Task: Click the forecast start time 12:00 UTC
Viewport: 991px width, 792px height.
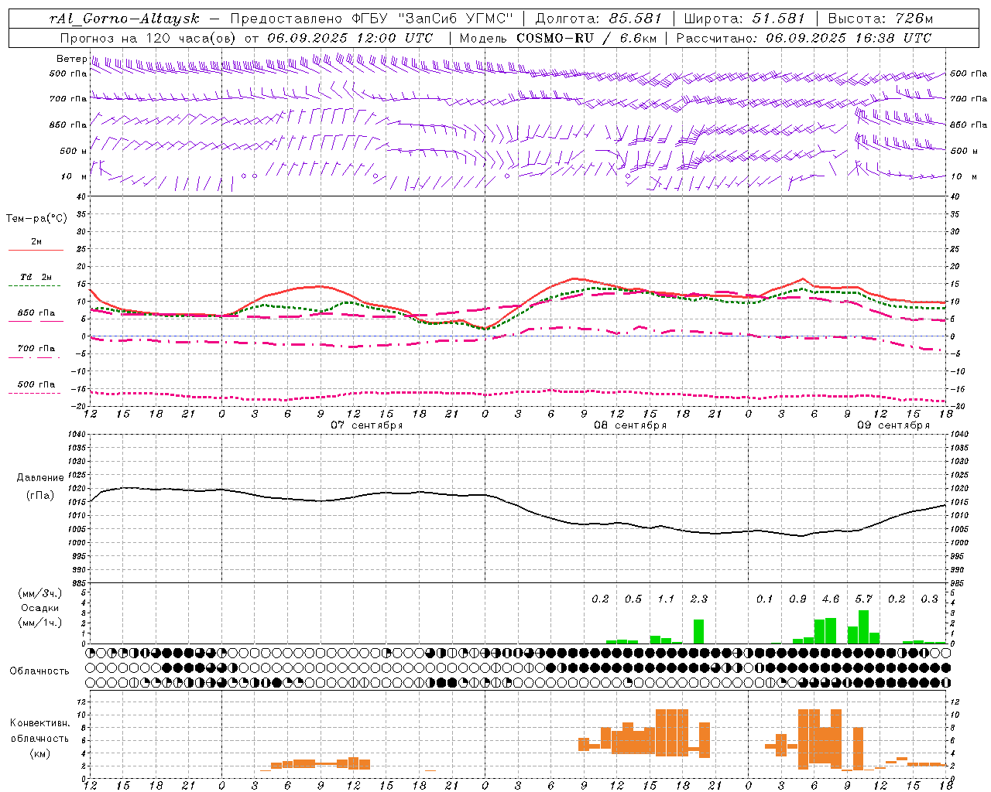Action: click(x=396, y=38)
